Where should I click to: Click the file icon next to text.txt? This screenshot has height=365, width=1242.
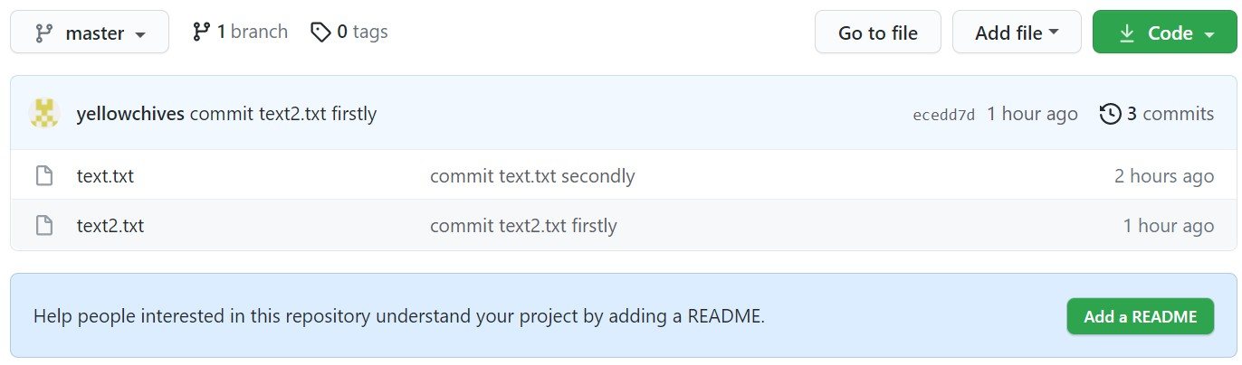pyautogui.click(x=43, y=176)
